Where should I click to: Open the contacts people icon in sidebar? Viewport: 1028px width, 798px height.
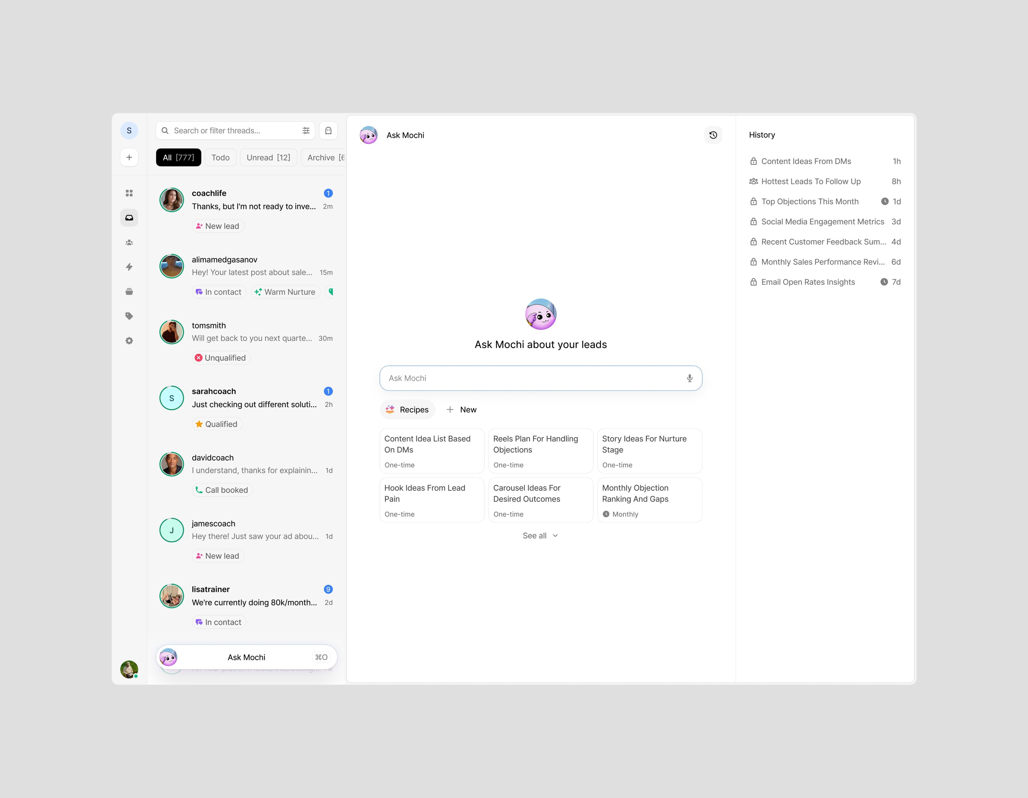(x=129, y=243)
